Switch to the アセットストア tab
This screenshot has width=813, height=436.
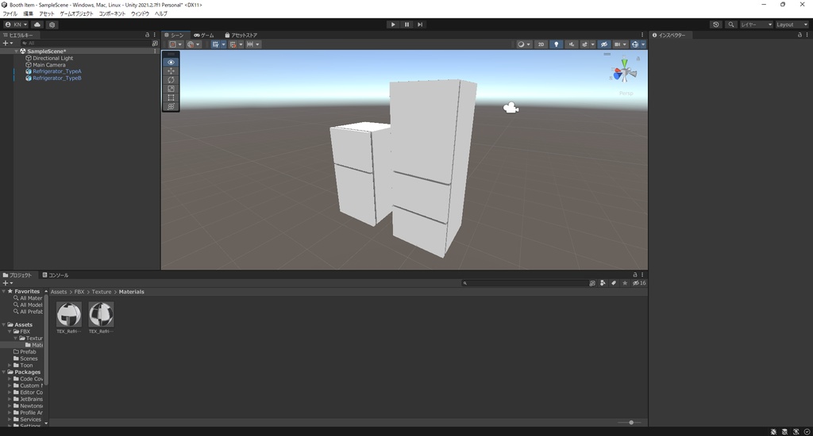coord(241,35)
